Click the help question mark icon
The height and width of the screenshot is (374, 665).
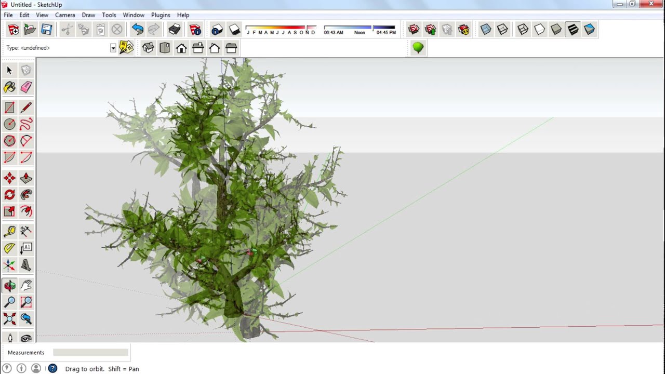pos(52,368)
